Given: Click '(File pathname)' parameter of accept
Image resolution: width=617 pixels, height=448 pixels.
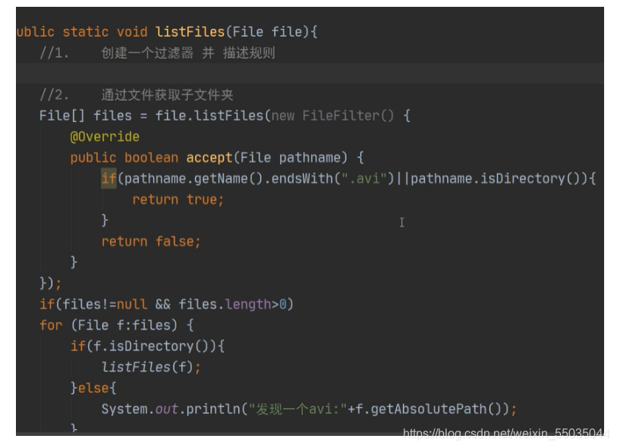Looking at the screenshot, I should 291,158.
